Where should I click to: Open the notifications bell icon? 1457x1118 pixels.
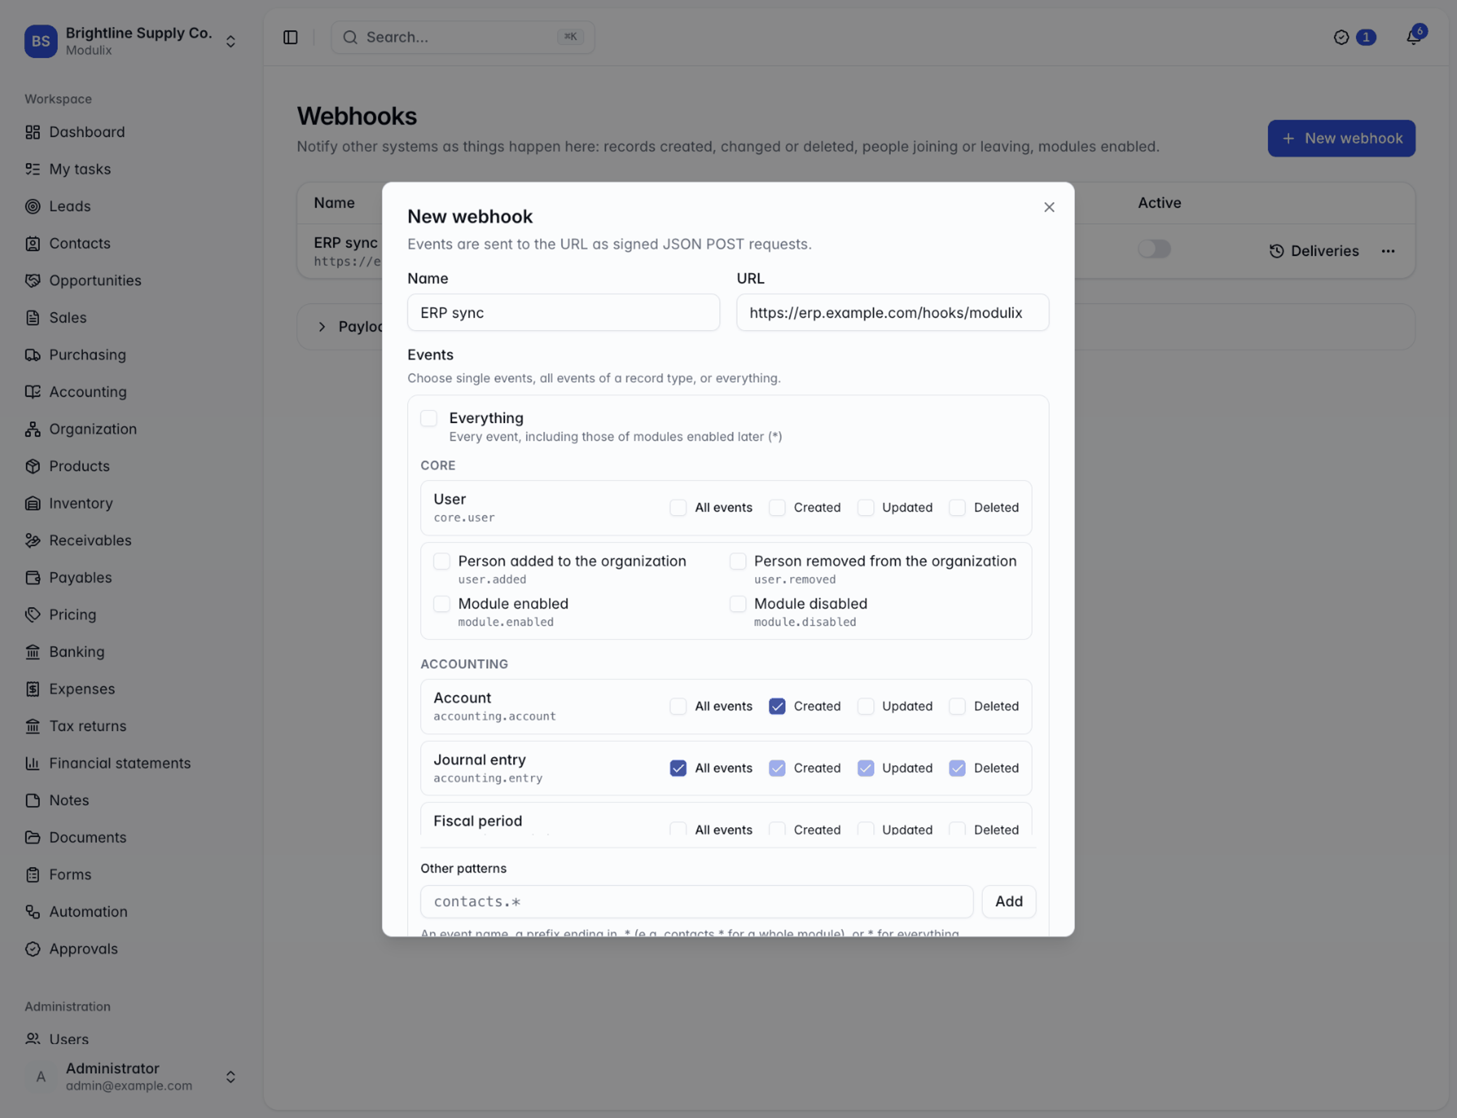click(1413, 37)
